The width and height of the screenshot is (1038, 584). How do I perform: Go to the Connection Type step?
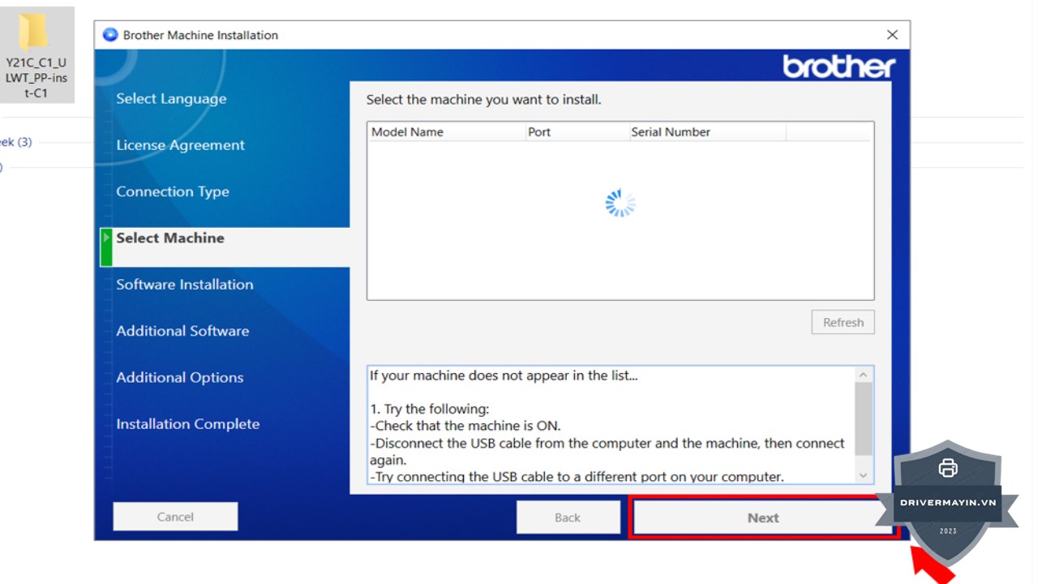173,191
